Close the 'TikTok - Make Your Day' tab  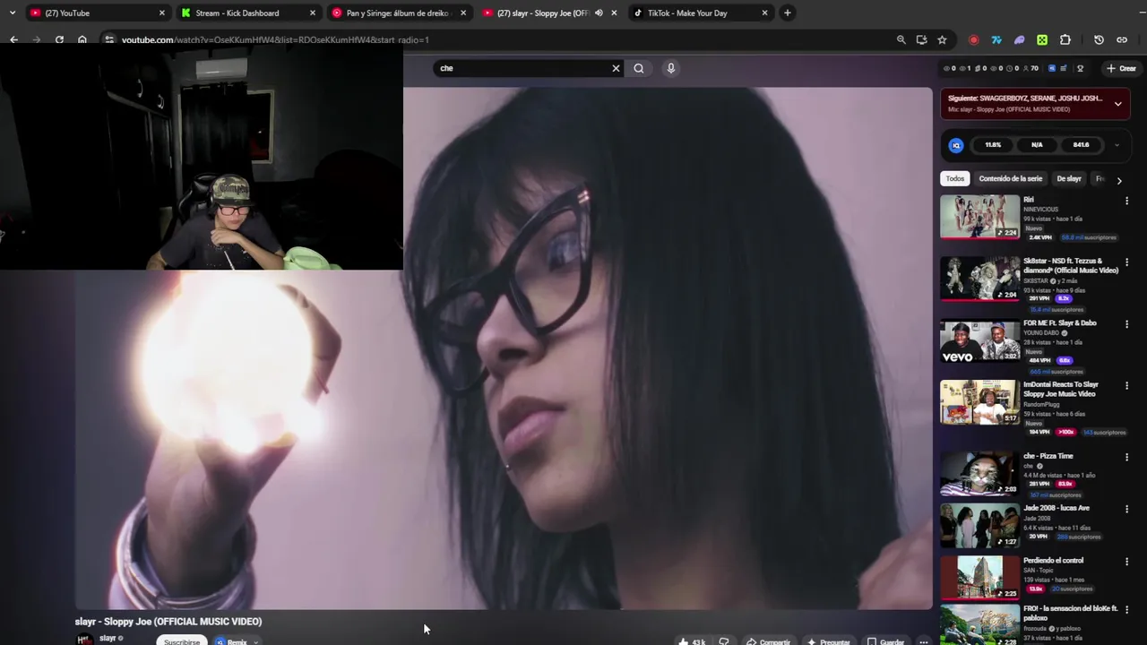click(x=764, y=13)
